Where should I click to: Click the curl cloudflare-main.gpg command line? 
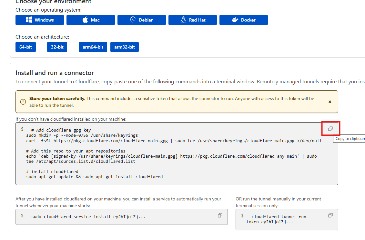coord(174,141)
